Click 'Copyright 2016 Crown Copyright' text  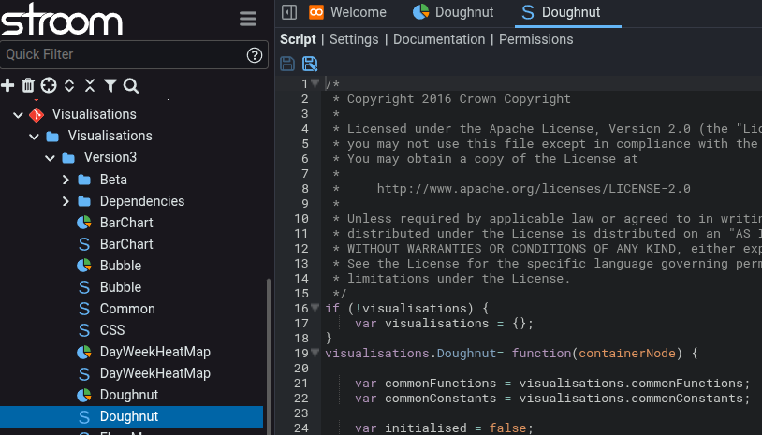click(x=459, y=99)
